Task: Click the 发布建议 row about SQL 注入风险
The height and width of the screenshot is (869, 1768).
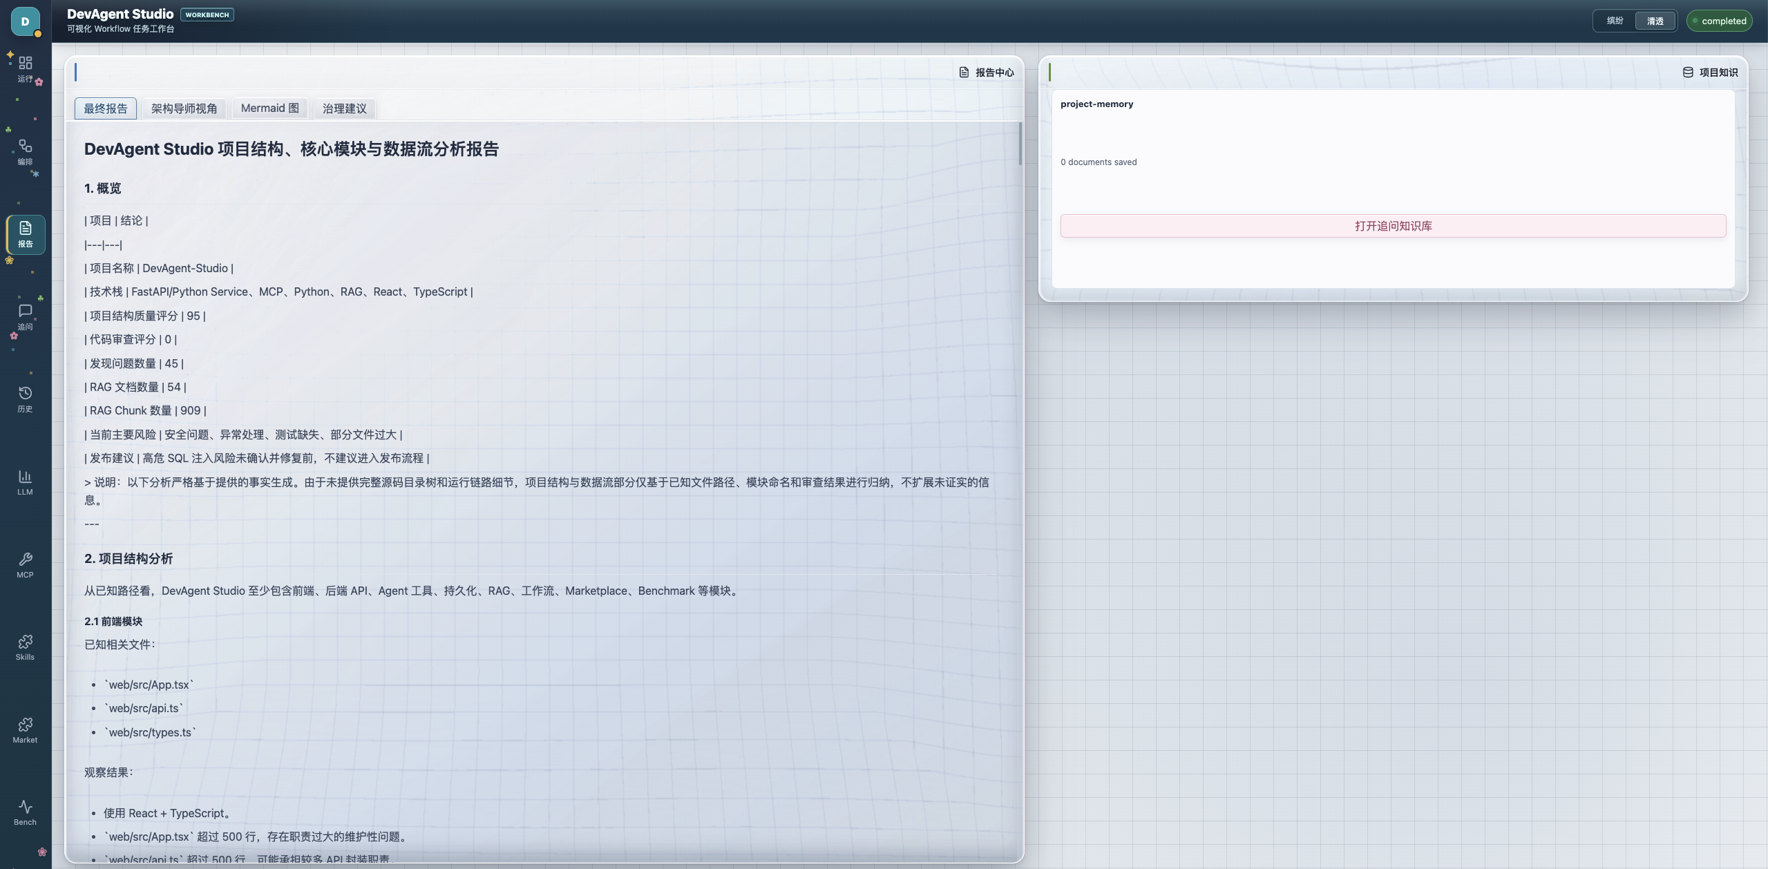Action: pos(256,459)
